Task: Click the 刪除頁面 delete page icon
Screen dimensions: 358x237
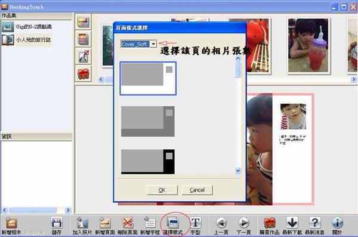Action: 128,223
